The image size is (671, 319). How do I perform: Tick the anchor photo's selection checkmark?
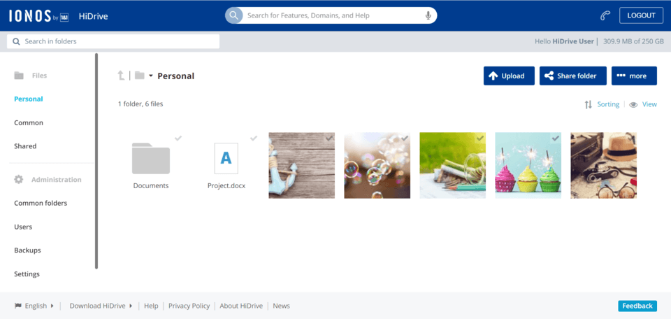point(329,138)
